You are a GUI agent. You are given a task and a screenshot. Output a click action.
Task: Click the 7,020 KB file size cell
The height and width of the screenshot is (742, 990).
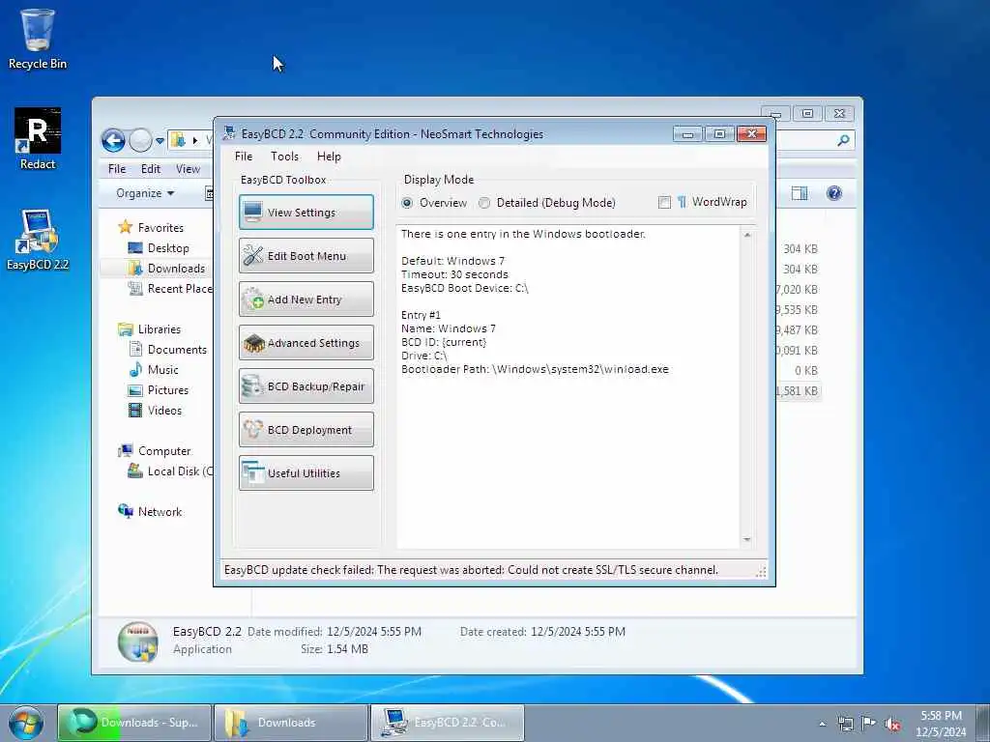click(797, 290)
